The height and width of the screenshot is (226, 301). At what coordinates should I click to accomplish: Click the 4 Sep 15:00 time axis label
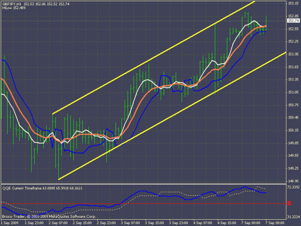[x=227, y=223]
